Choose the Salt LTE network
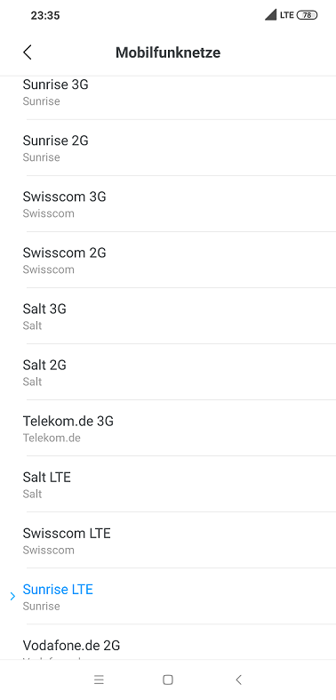The image size is (336, 700). 168,485
